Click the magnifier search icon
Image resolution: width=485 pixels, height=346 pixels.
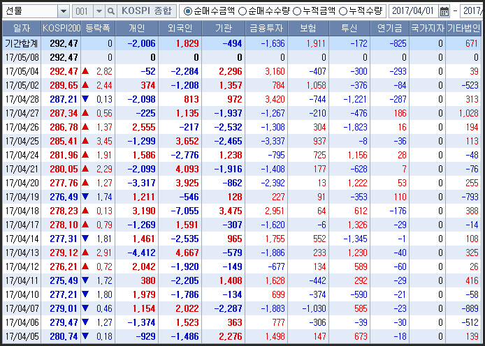110,11
